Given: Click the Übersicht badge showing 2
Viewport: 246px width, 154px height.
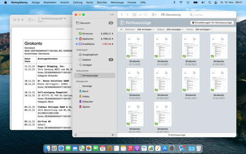Looking at the screenshot, I should click(x=111, y=23).
